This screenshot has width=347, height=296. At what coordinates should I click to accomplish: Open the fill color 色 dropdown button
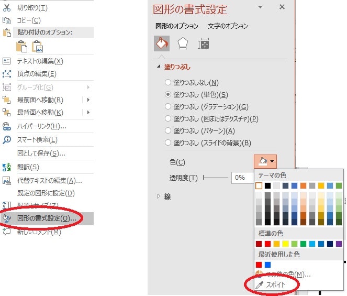click(265, 161)
